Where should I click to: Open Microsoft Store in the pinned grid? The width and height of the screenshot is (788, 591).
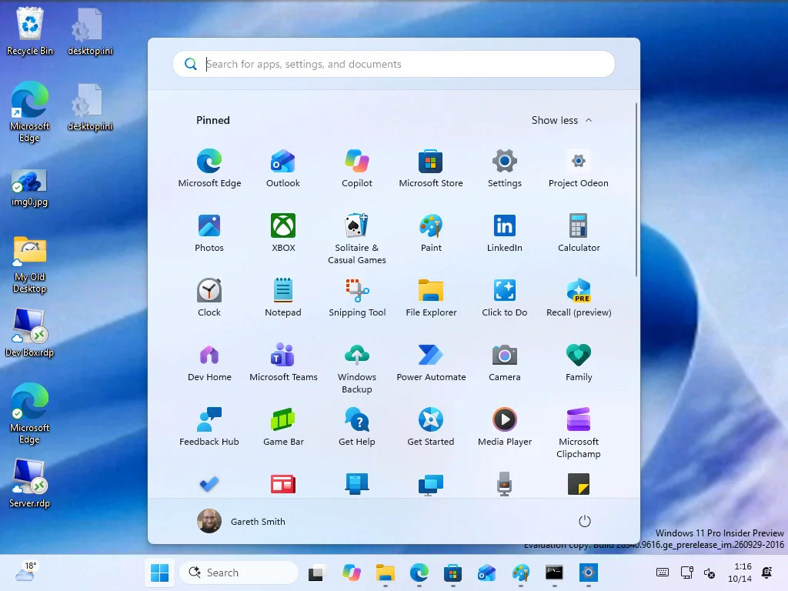pyautogui.click(x=431, y=169)
